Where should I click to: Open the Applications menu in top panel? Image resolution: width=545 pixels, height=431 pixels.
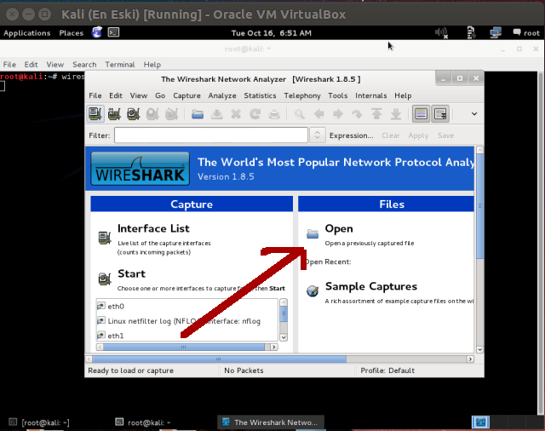[26, 33]
